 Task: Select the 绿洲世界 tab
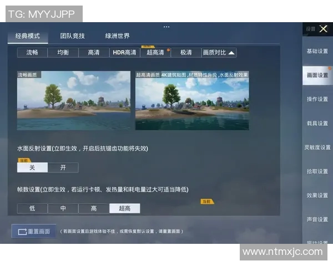pyautogui.click(x=117, y=36)
